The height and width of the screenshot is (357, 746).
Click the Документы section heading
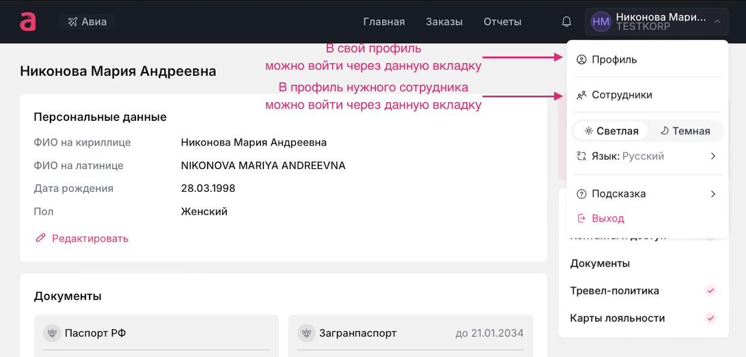pos(67,296)
